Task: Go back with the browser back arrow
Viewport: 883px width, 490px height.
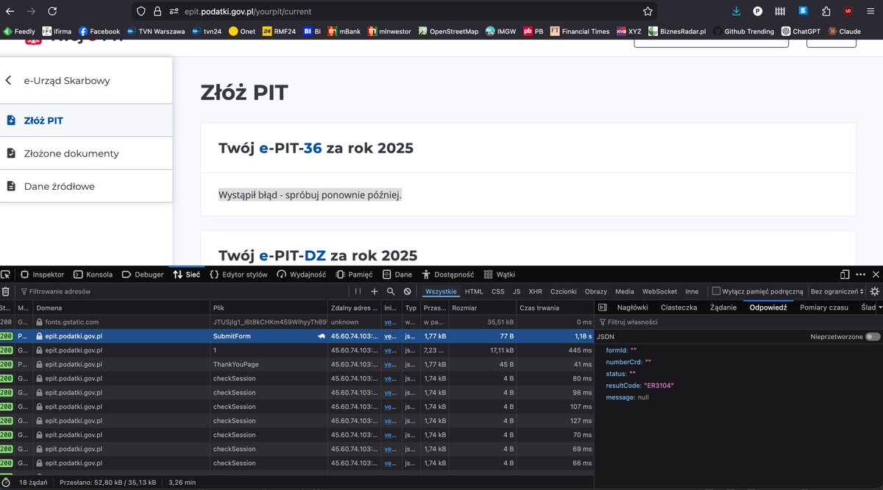Action: click(10, 12)
